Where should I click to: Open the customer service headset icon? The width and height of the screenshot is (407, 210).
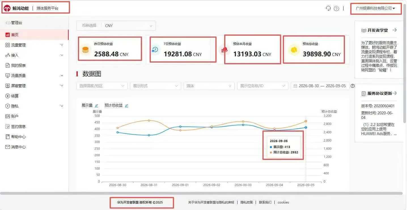point(328,8)
